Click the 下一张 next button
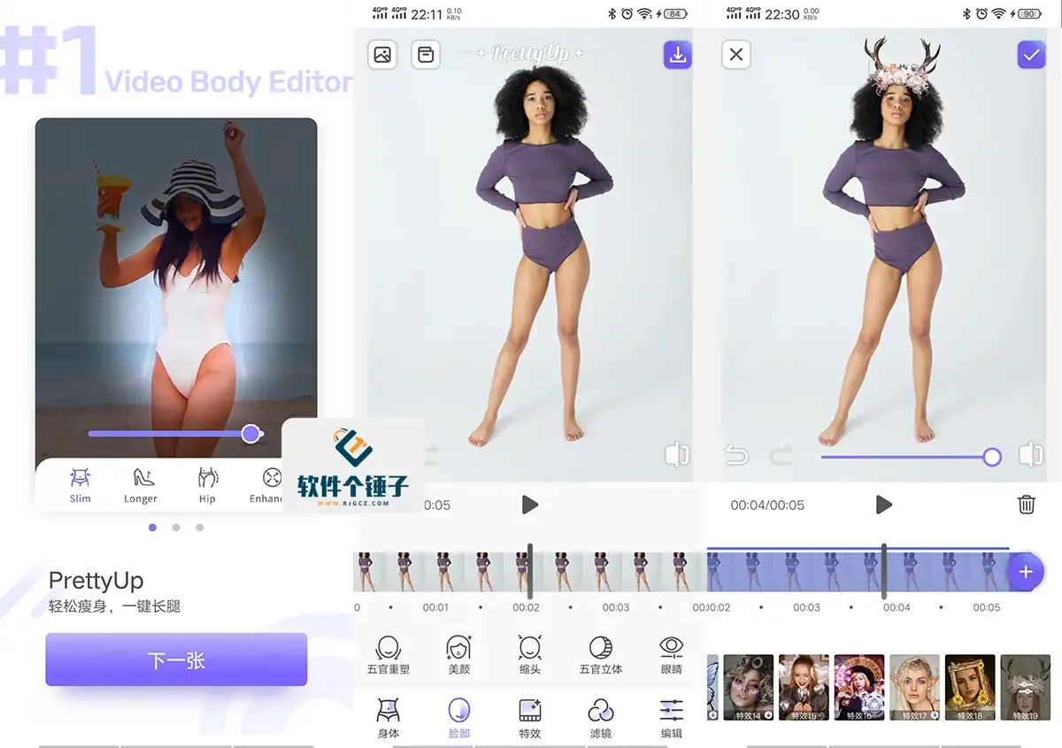The height and width of the screenshot is (748, 1062). (176, 659)
